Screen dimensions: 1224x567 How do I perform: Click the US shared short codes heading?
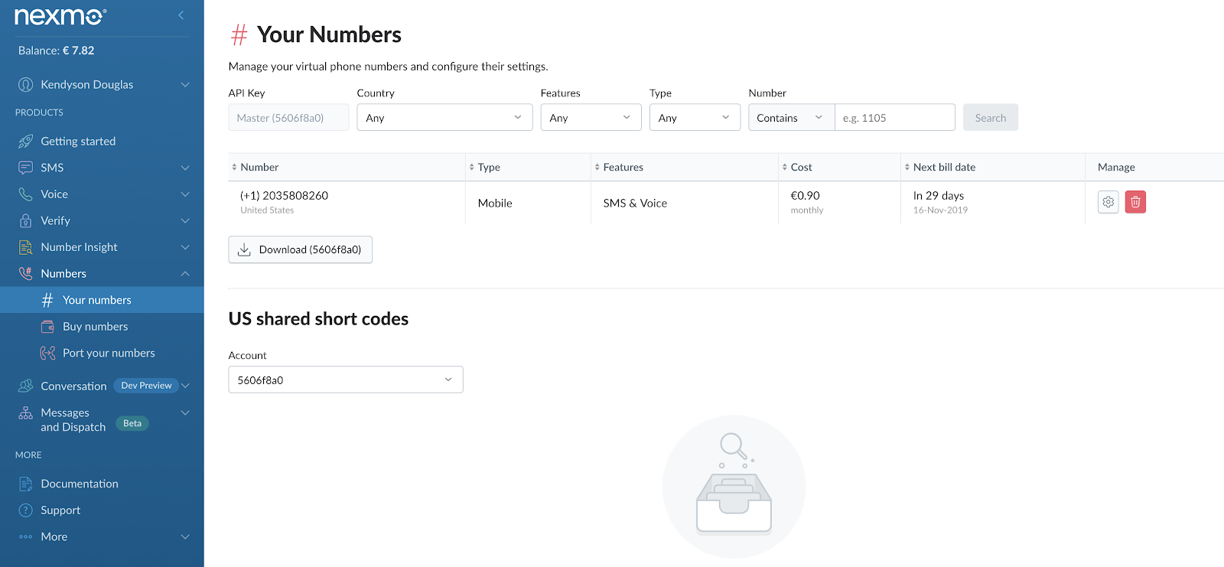click(318, 319)
